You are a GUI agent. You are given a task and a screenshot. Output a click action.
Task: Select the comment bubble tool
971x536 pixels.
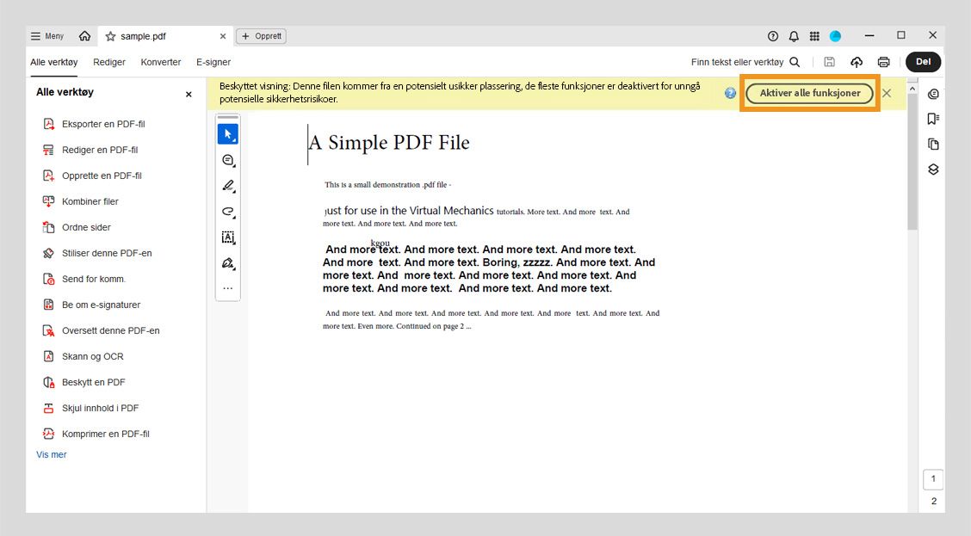[x=228, y=160]
